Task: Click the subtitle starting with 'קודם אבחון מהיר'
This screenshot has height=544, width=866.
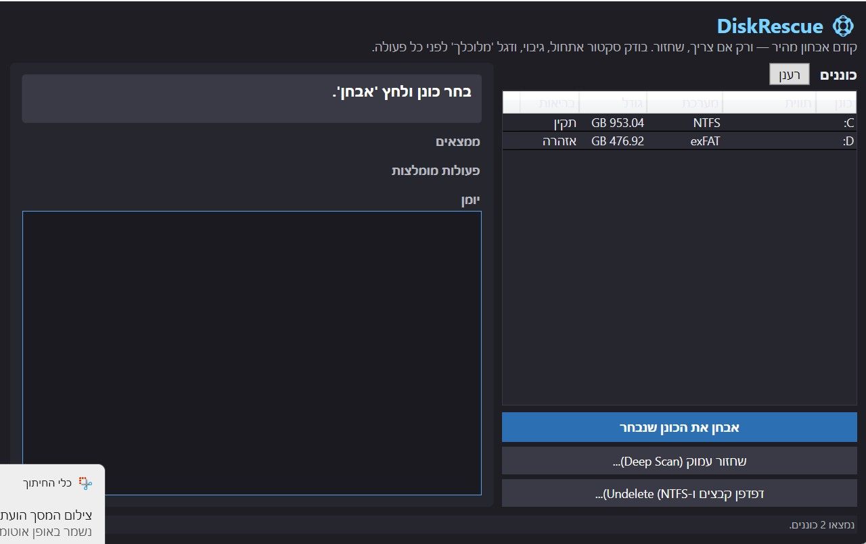Action: click(614, 47)
